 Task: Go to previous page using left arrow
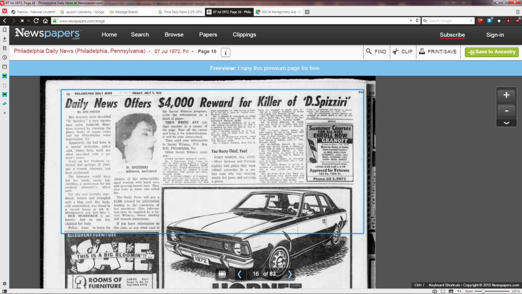[x=239, y=274]
